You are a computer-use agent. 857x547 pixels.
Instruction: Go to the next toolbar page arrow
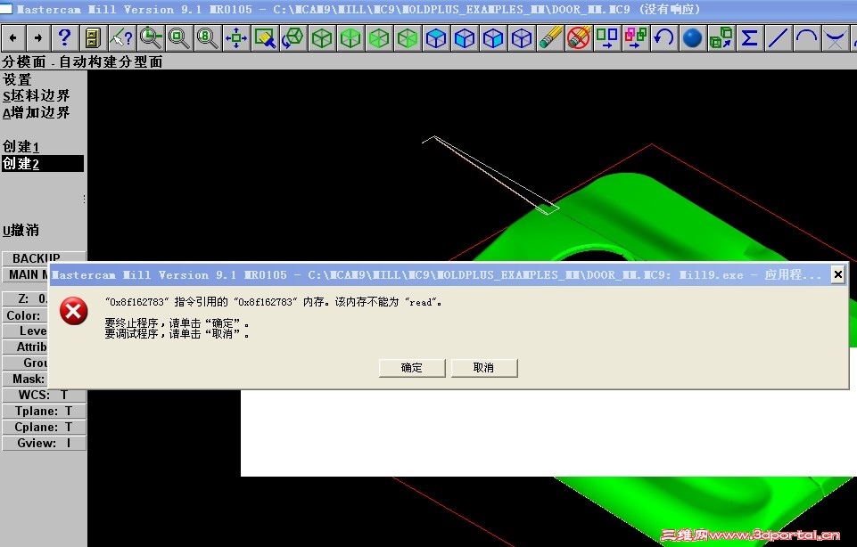38,37
